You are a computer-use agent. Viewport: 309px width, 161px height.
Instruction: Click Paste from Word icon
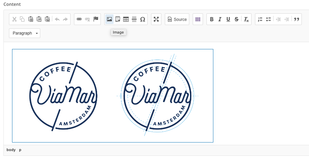tap(47, 19)
